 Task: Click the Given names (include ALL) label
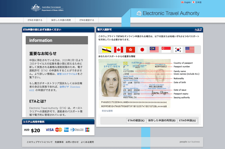coord(186,74)
